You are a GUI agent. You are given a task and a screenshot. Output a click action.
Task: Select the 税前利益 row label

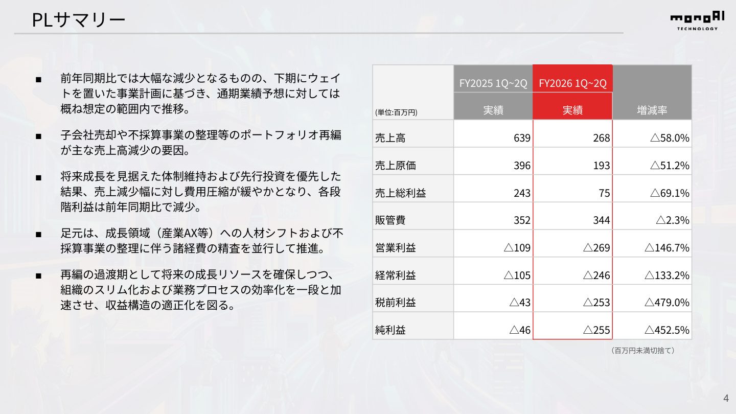(413, 298)
